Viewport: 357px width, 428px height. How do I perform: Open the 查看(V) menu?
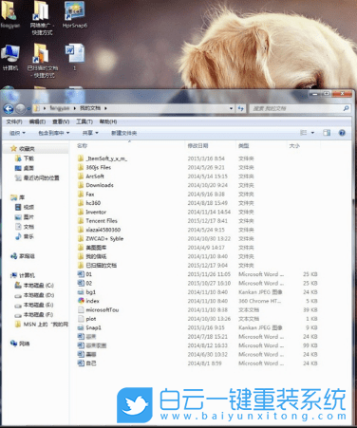pos(61,121)
